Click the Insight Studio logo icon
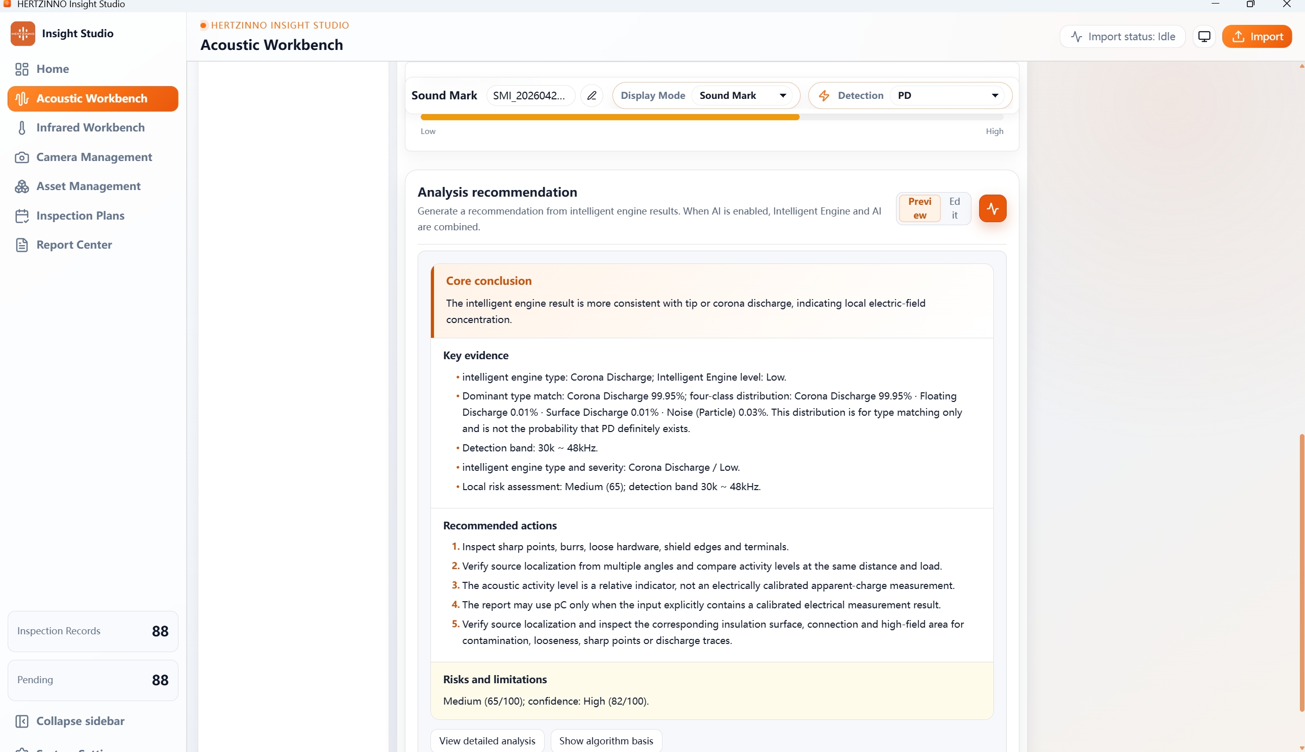The height and width of the screenshot is (752, 1305). 23,34
